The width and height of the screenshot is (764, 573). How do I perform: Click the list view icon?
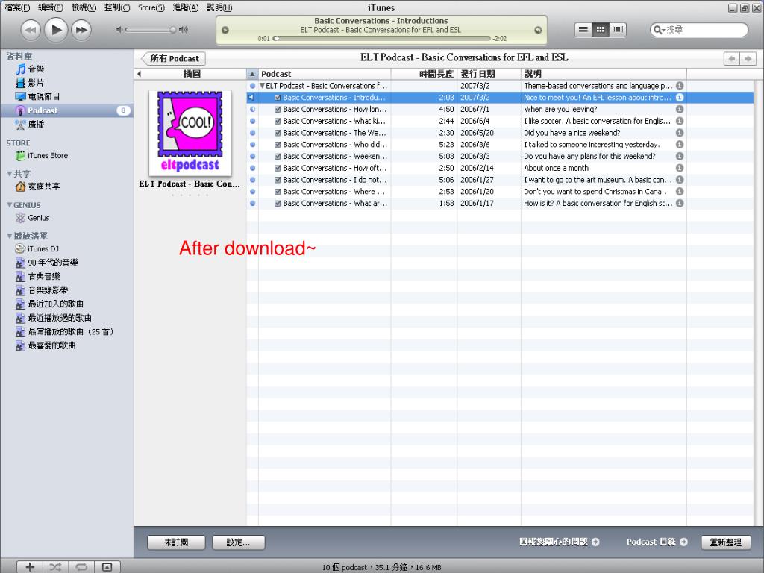[583, 30]
